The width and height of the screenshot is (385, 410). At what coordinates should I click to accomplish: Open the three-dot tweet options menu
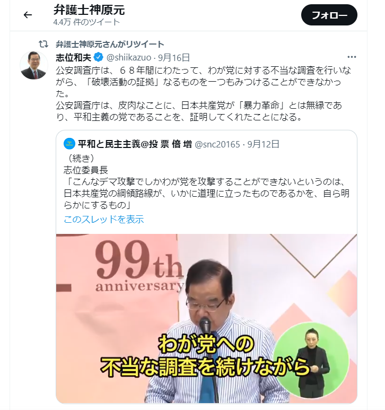coord(352,57)
